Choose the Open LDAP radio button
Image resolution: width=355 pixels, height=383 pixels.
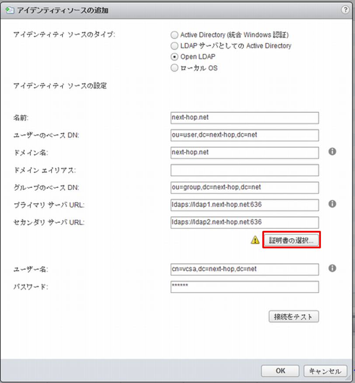click(x=175, y=57)
